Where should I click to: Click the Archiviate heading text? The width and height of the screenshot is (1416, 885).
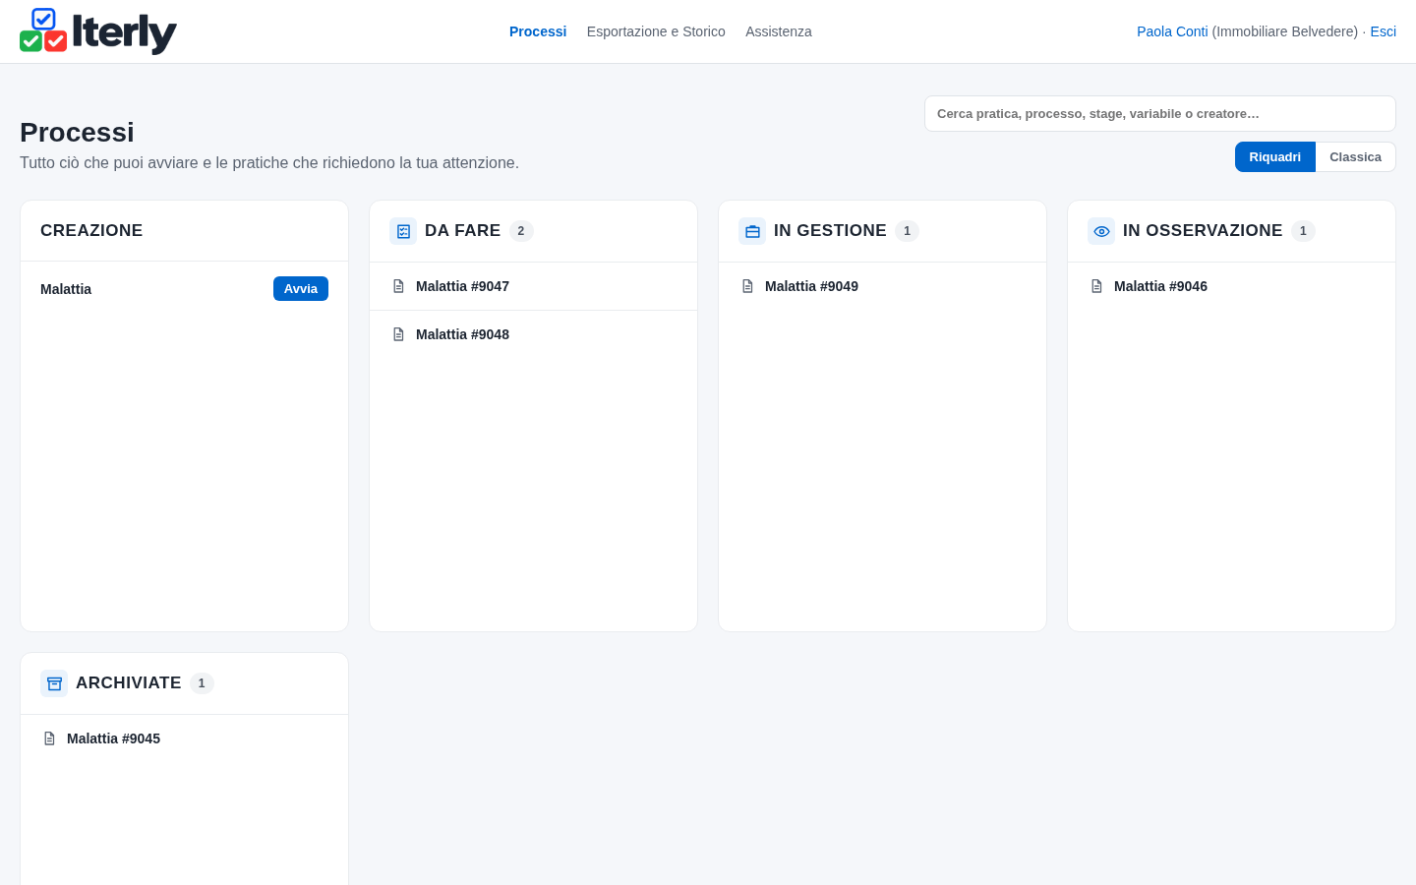tap(128, 682)
